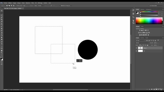Open the Color panel options menu
This screenshot has height=92, width=164.
pos(163,9)
